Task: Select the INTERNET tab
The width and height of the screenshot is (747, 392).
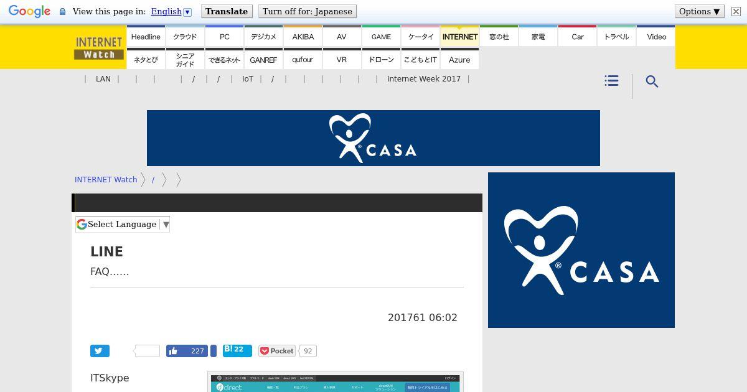Action: 460,36
